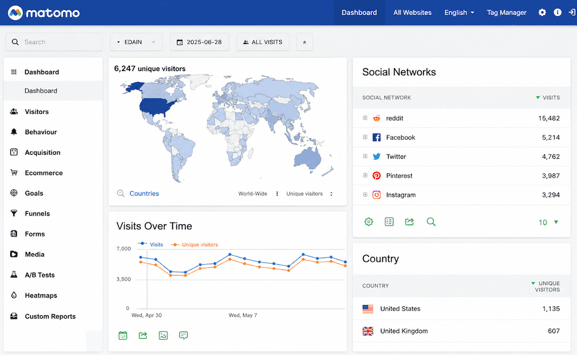The height and width of the screenshot is (355, 577).
Task: Click the reddit visits value 15,482
Action: [549, 118]
